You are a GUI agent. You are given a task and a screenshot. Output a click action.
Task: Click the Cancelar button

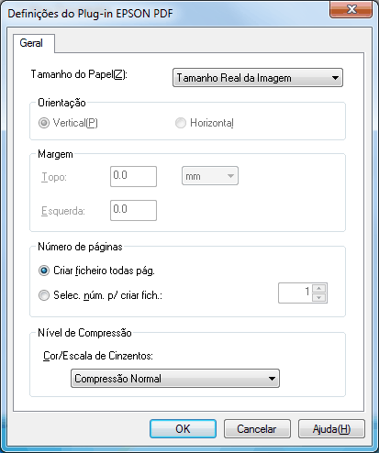(257, 429)
